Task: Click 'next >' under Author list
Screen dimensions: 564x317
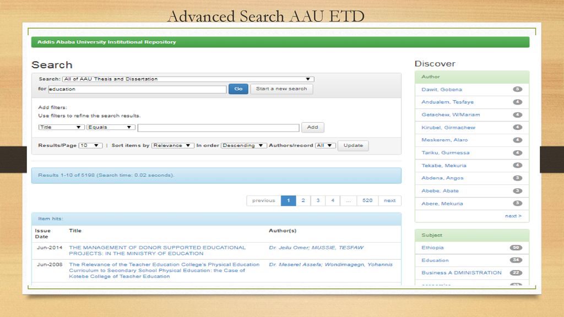Action: [x=513, y=216]
